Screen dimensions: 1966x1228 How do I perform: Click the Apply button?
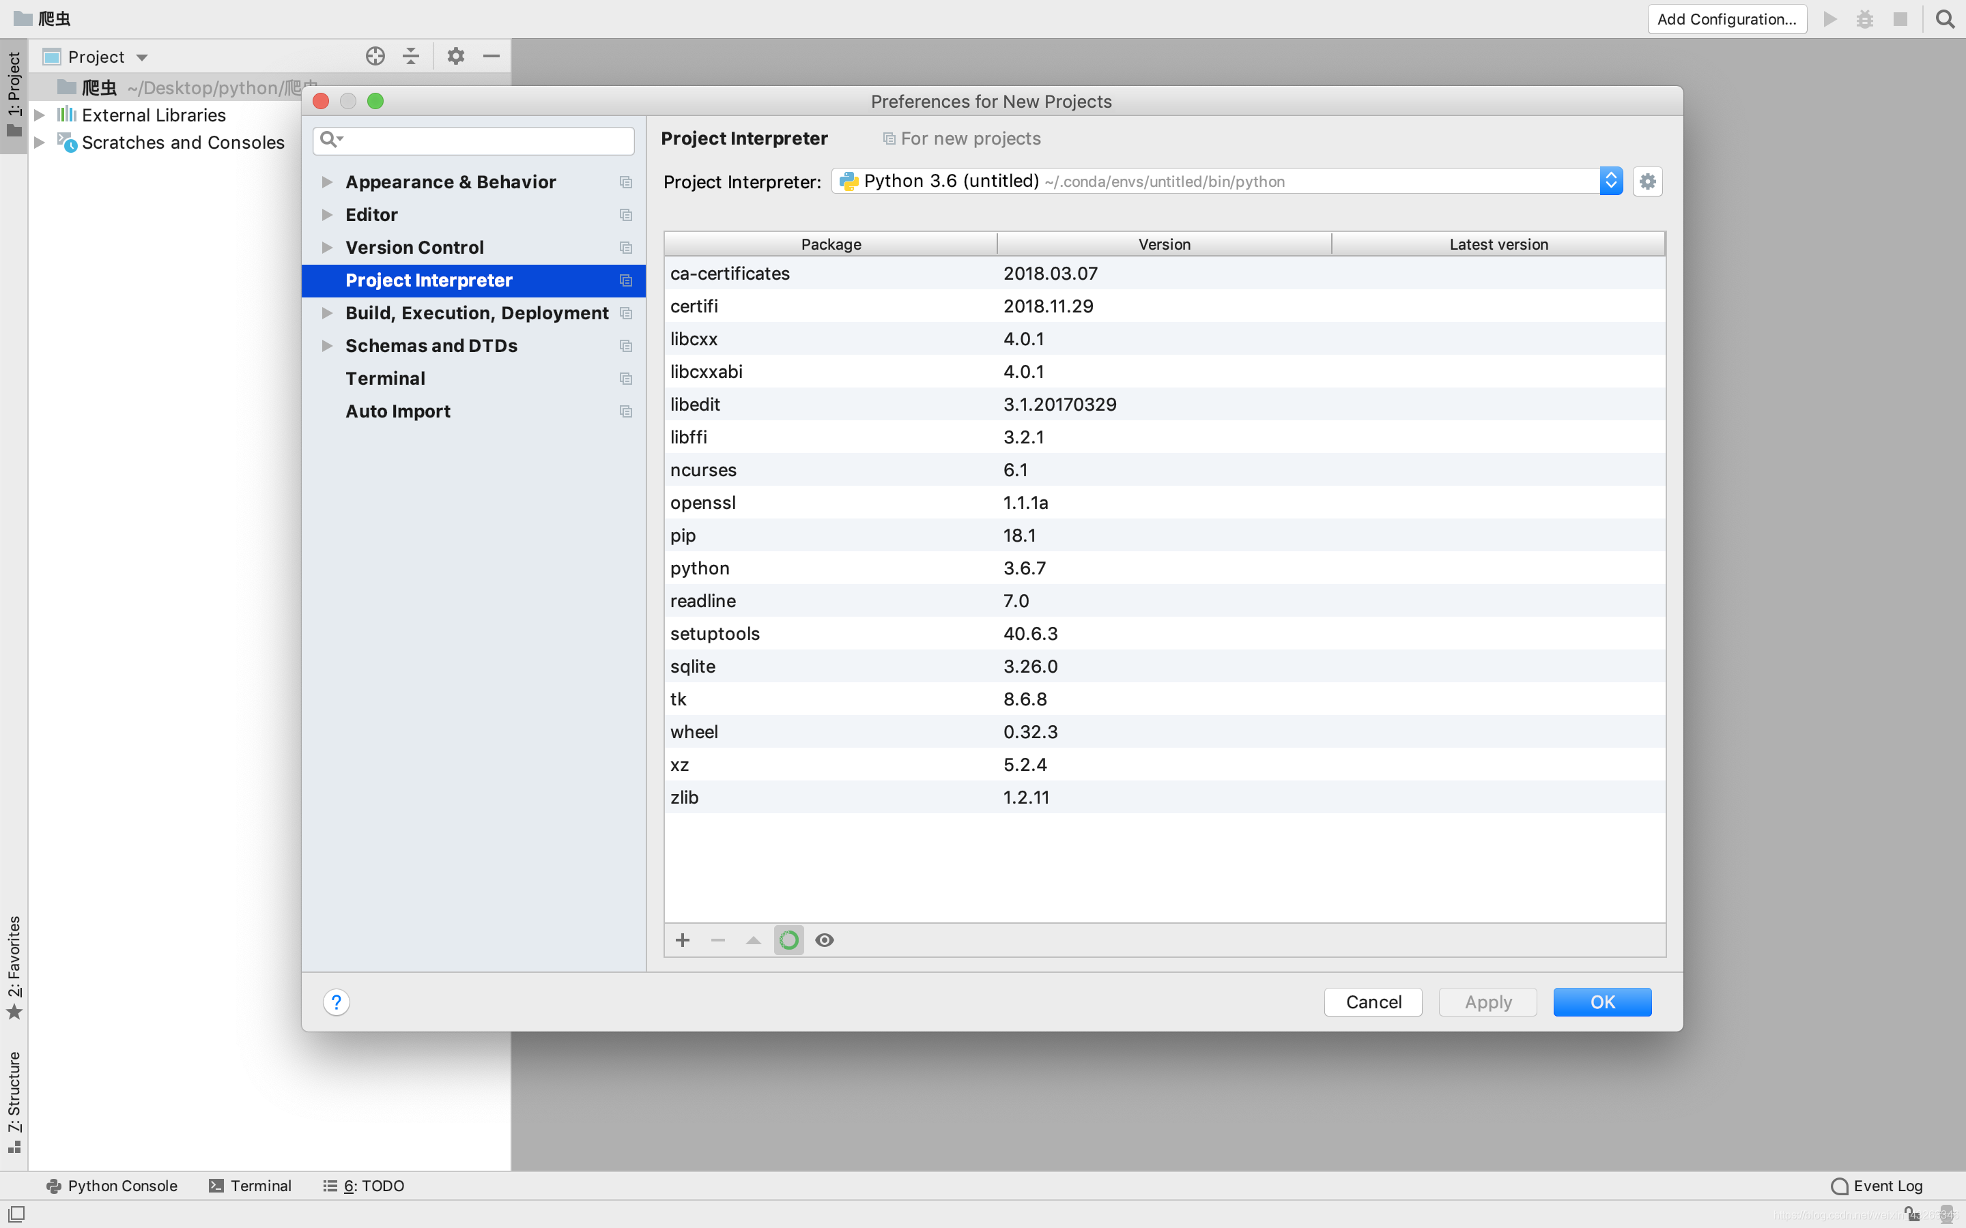click(x=1487, y=1002)
